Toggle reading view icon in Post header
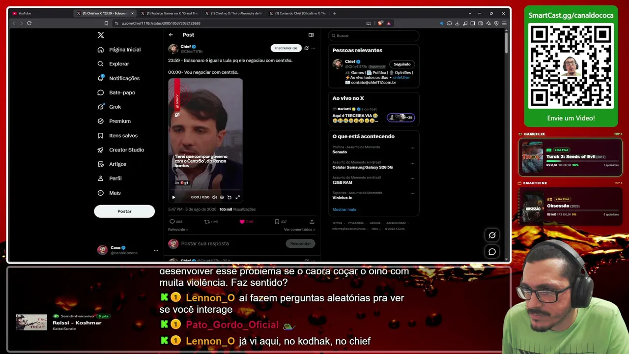The height and width of the screenshot is (354, 629). 311,35
